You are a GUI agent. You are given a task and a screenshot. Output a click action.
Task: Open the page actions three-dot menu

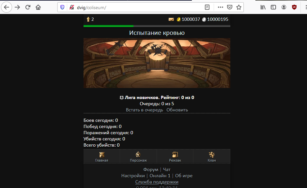point(221,7)
